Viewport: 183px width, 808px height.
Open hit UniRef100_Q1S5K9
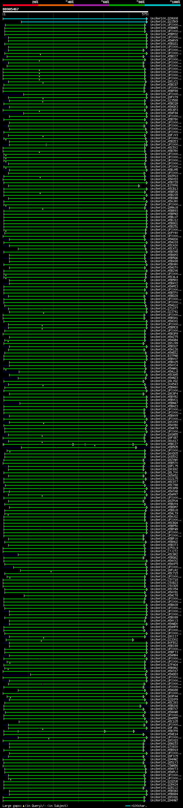(x=164, y=22)
